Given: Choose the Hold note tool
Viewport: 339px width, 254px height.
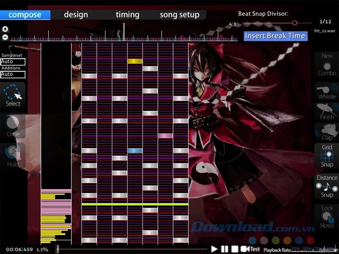Looking at the screenshot, I should 13,156.
